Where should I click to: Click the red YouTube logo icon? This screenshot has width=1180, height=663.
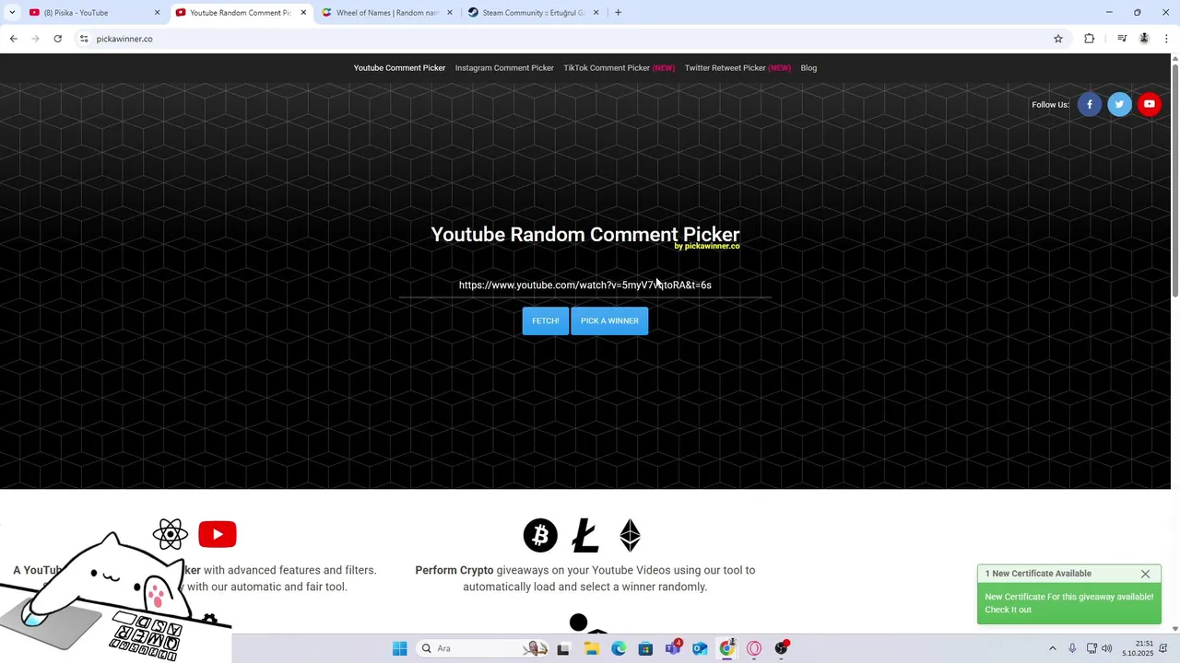pos(218,534)
